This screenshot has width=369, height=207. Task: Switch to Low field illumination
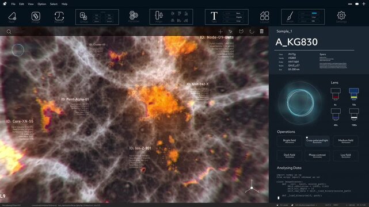346,155
